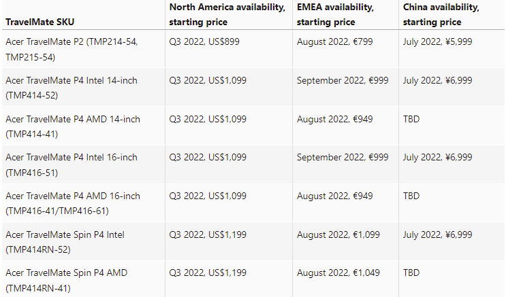Click the August 2022, €799 cell
This screenshot has width=506, height=297.
coord(334,41)
